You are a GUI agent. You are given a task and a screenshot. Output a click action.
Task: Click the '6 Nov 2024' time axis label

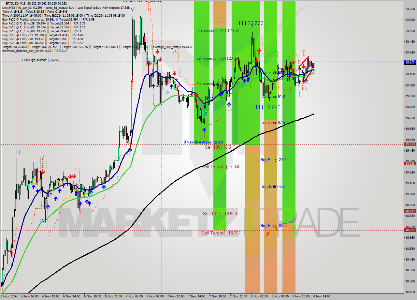click(x=8, y=296)
